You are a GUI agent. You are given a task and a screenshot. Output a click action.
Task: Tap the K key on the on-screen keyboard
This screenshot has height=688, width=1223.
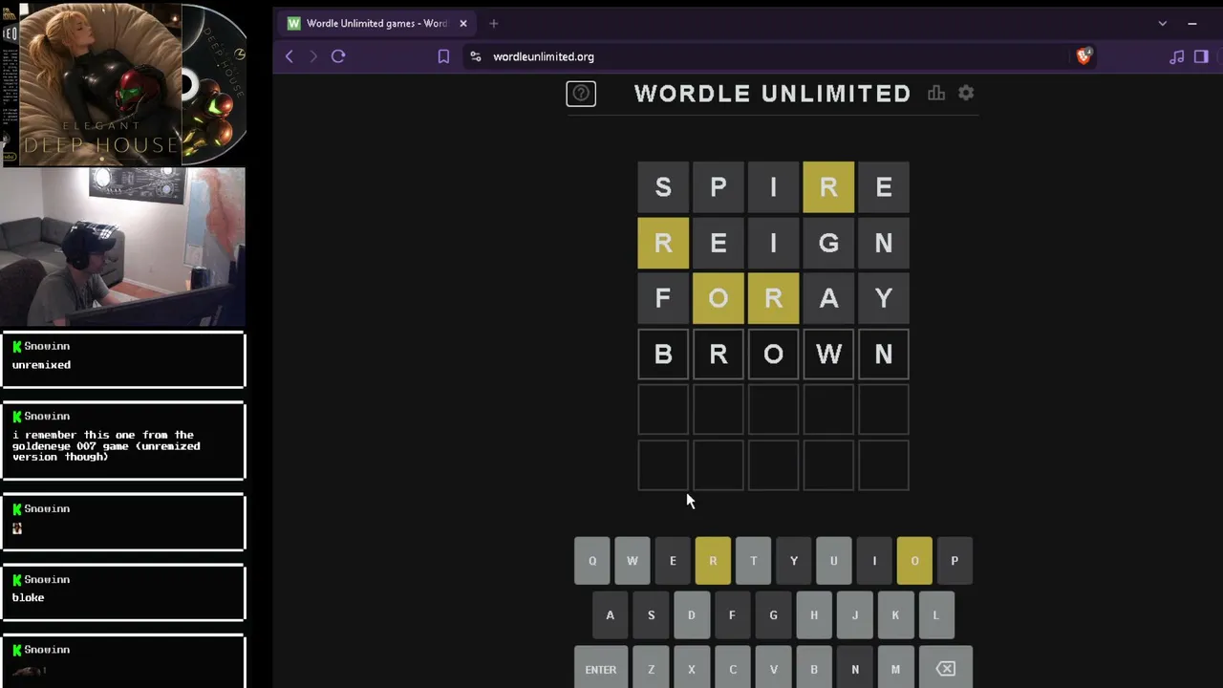(895, 615)
